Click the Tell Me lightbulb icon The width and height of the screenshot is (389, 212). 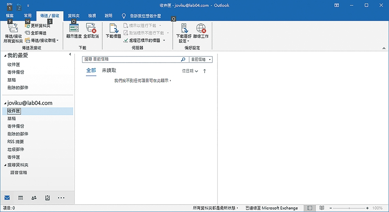click(124, 16)
